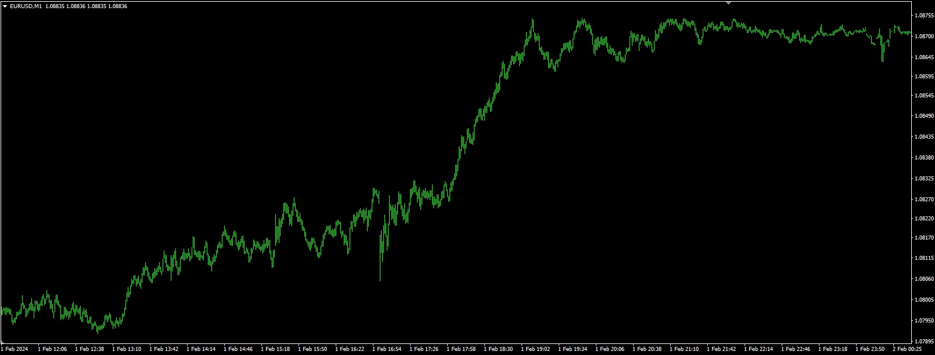
Task: Click the '1 Feb 14:46' time label
Action: pyautogui.click(x=238, y=350)
